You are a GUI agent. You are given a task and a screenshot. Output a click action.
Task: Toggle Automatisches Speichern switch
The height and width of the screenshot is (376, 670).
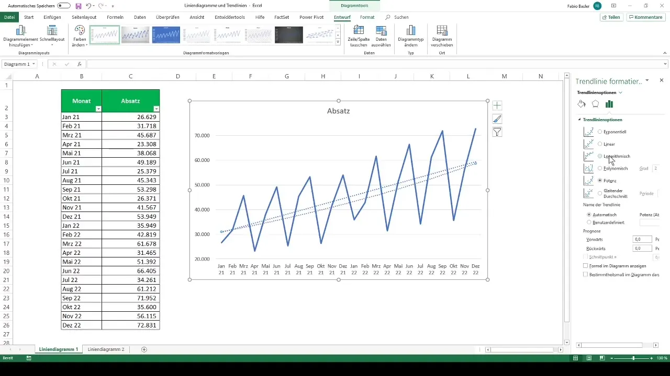pyautogui.click(x=64, y=6)
